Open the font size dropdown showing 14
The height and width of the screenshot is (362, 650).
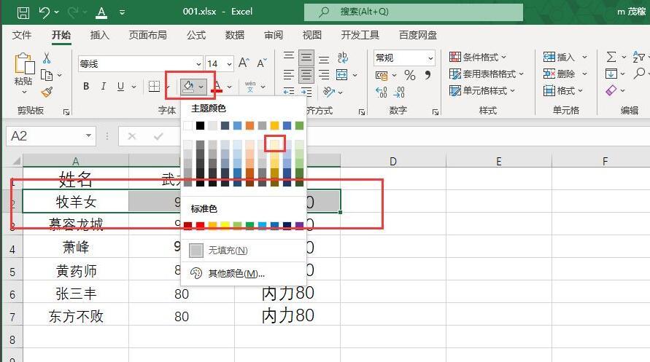pos(229,64)
